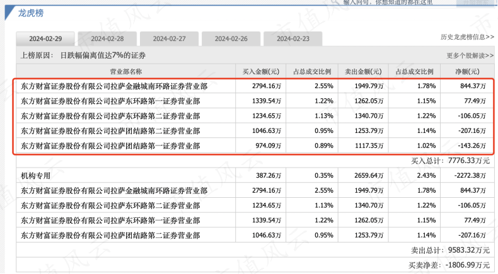The image size is (498, 274).
Task: Switch to the 2024-02-26 tab
Action: point(231,38)
